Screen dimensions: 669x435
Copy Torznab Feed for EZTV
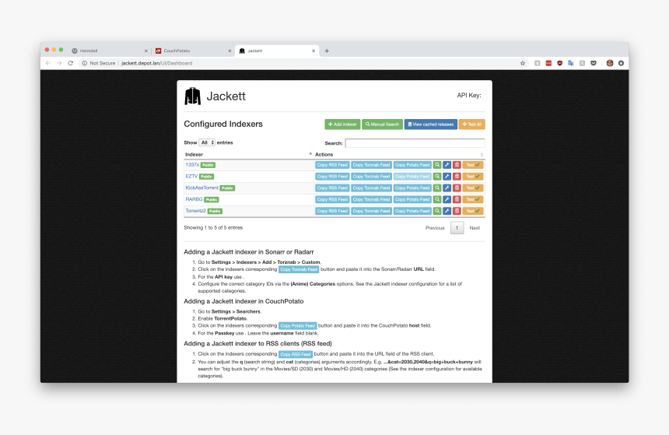pos(371,177)
